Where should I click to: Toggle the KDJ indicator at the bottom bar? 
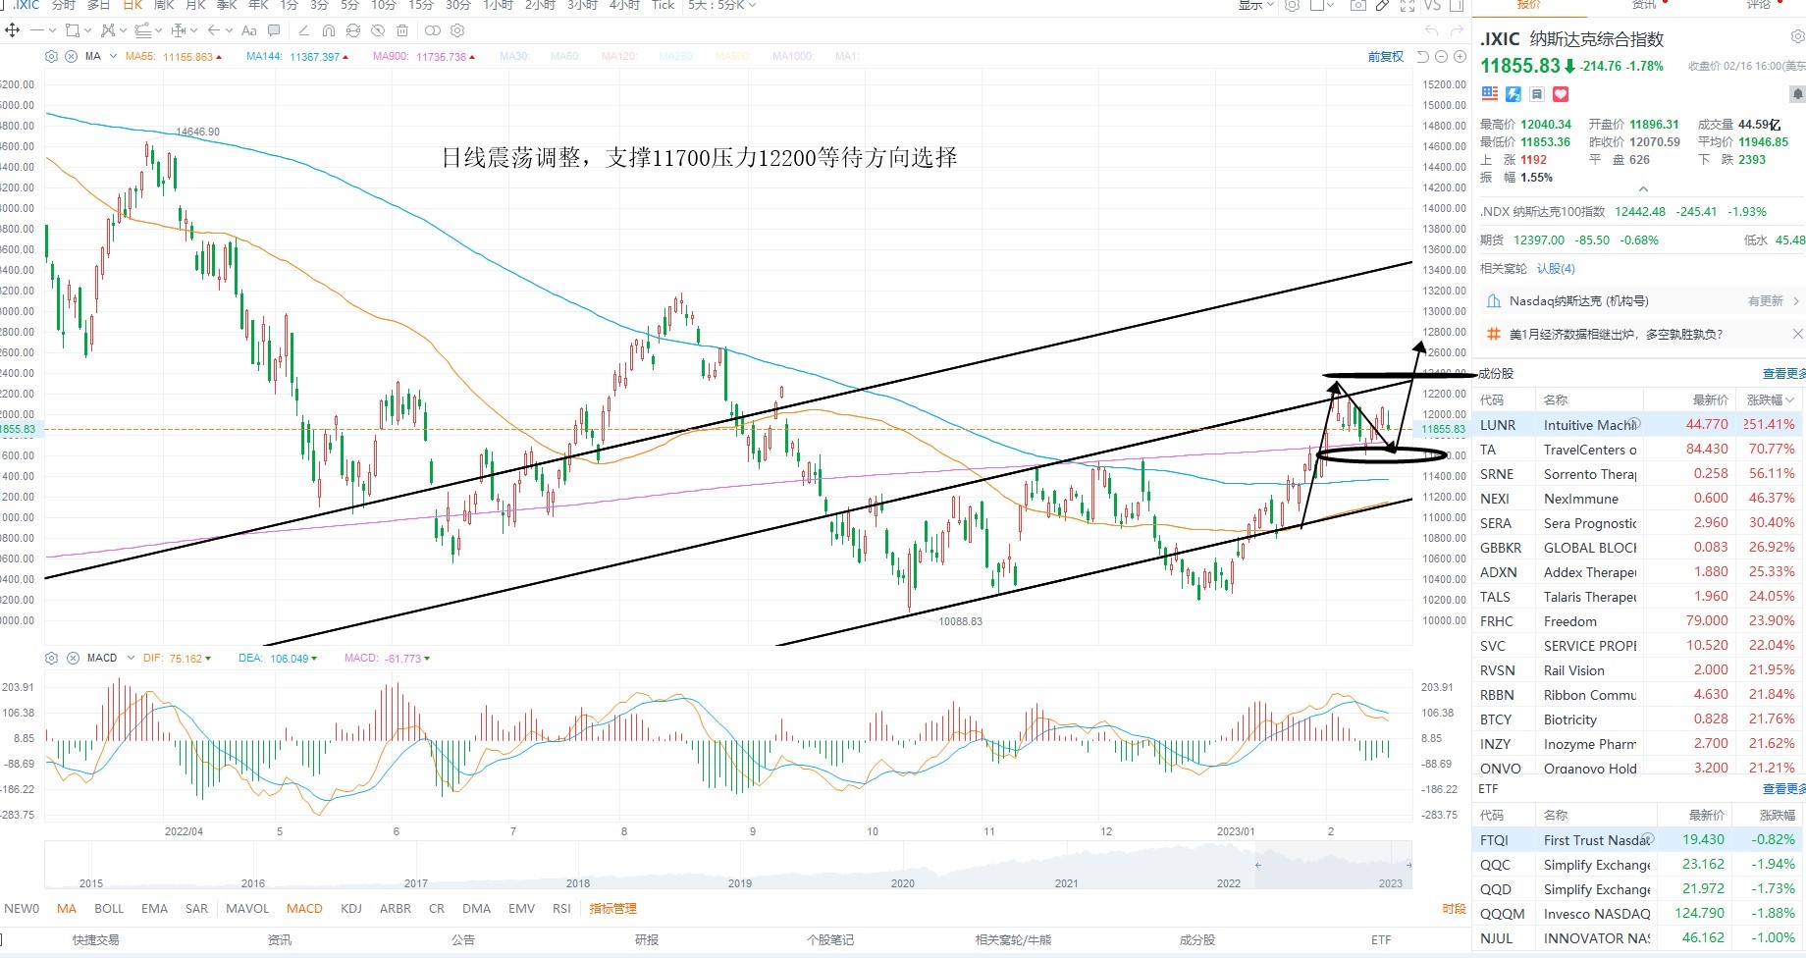[x=351, y=908]
